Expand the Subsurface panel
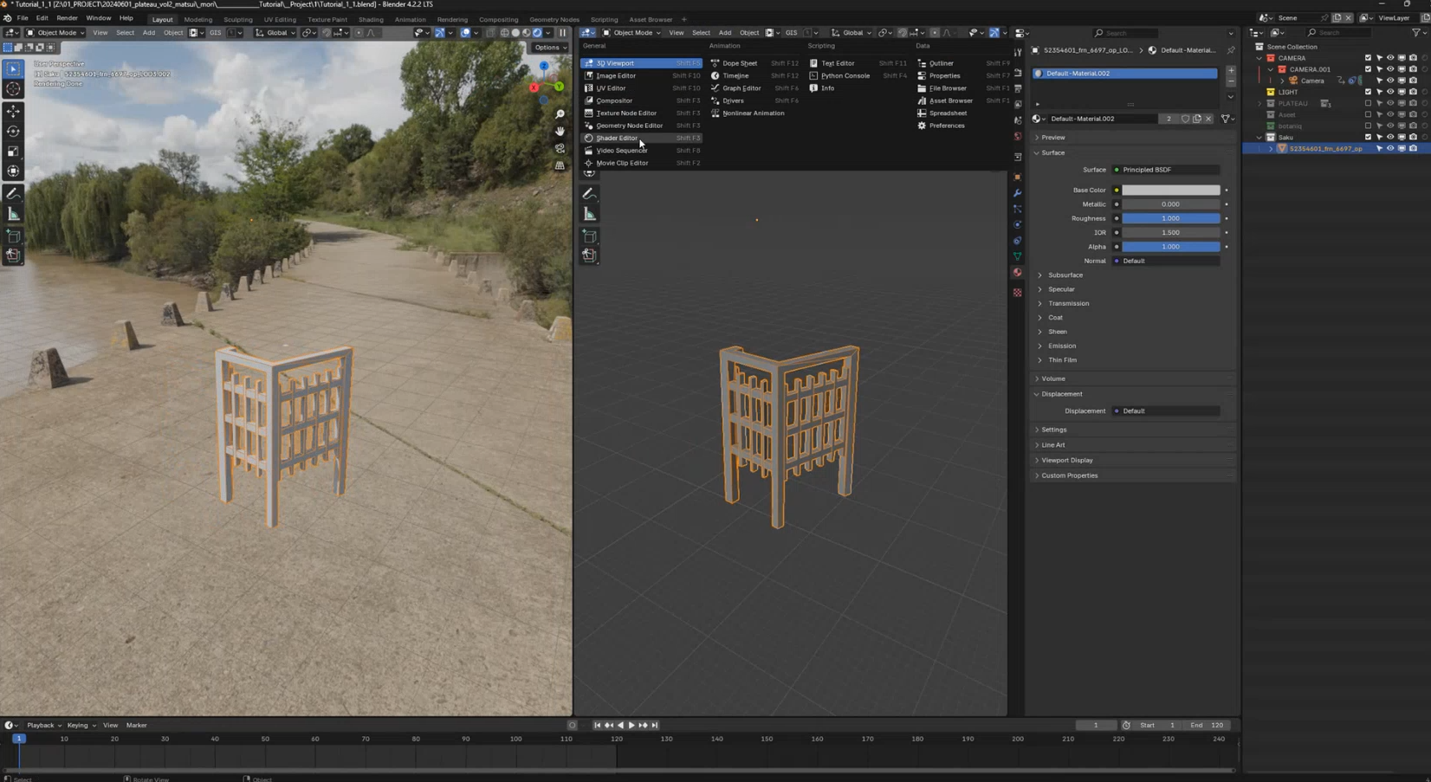The image size is (1431, 782). tap(1065, 275)
